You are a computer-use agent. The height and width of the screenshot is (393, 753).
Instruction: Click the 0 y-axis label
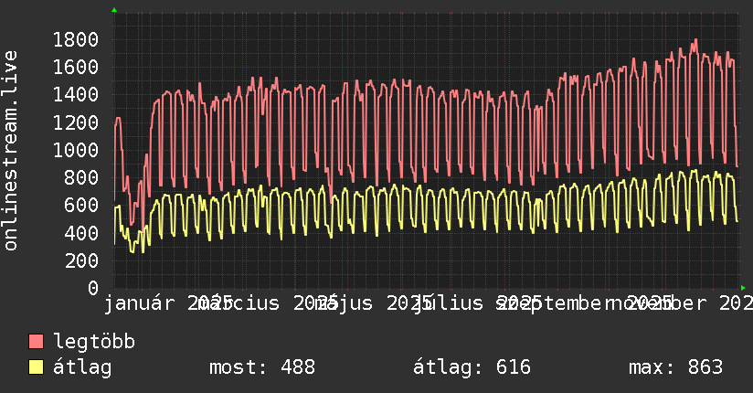93,288
